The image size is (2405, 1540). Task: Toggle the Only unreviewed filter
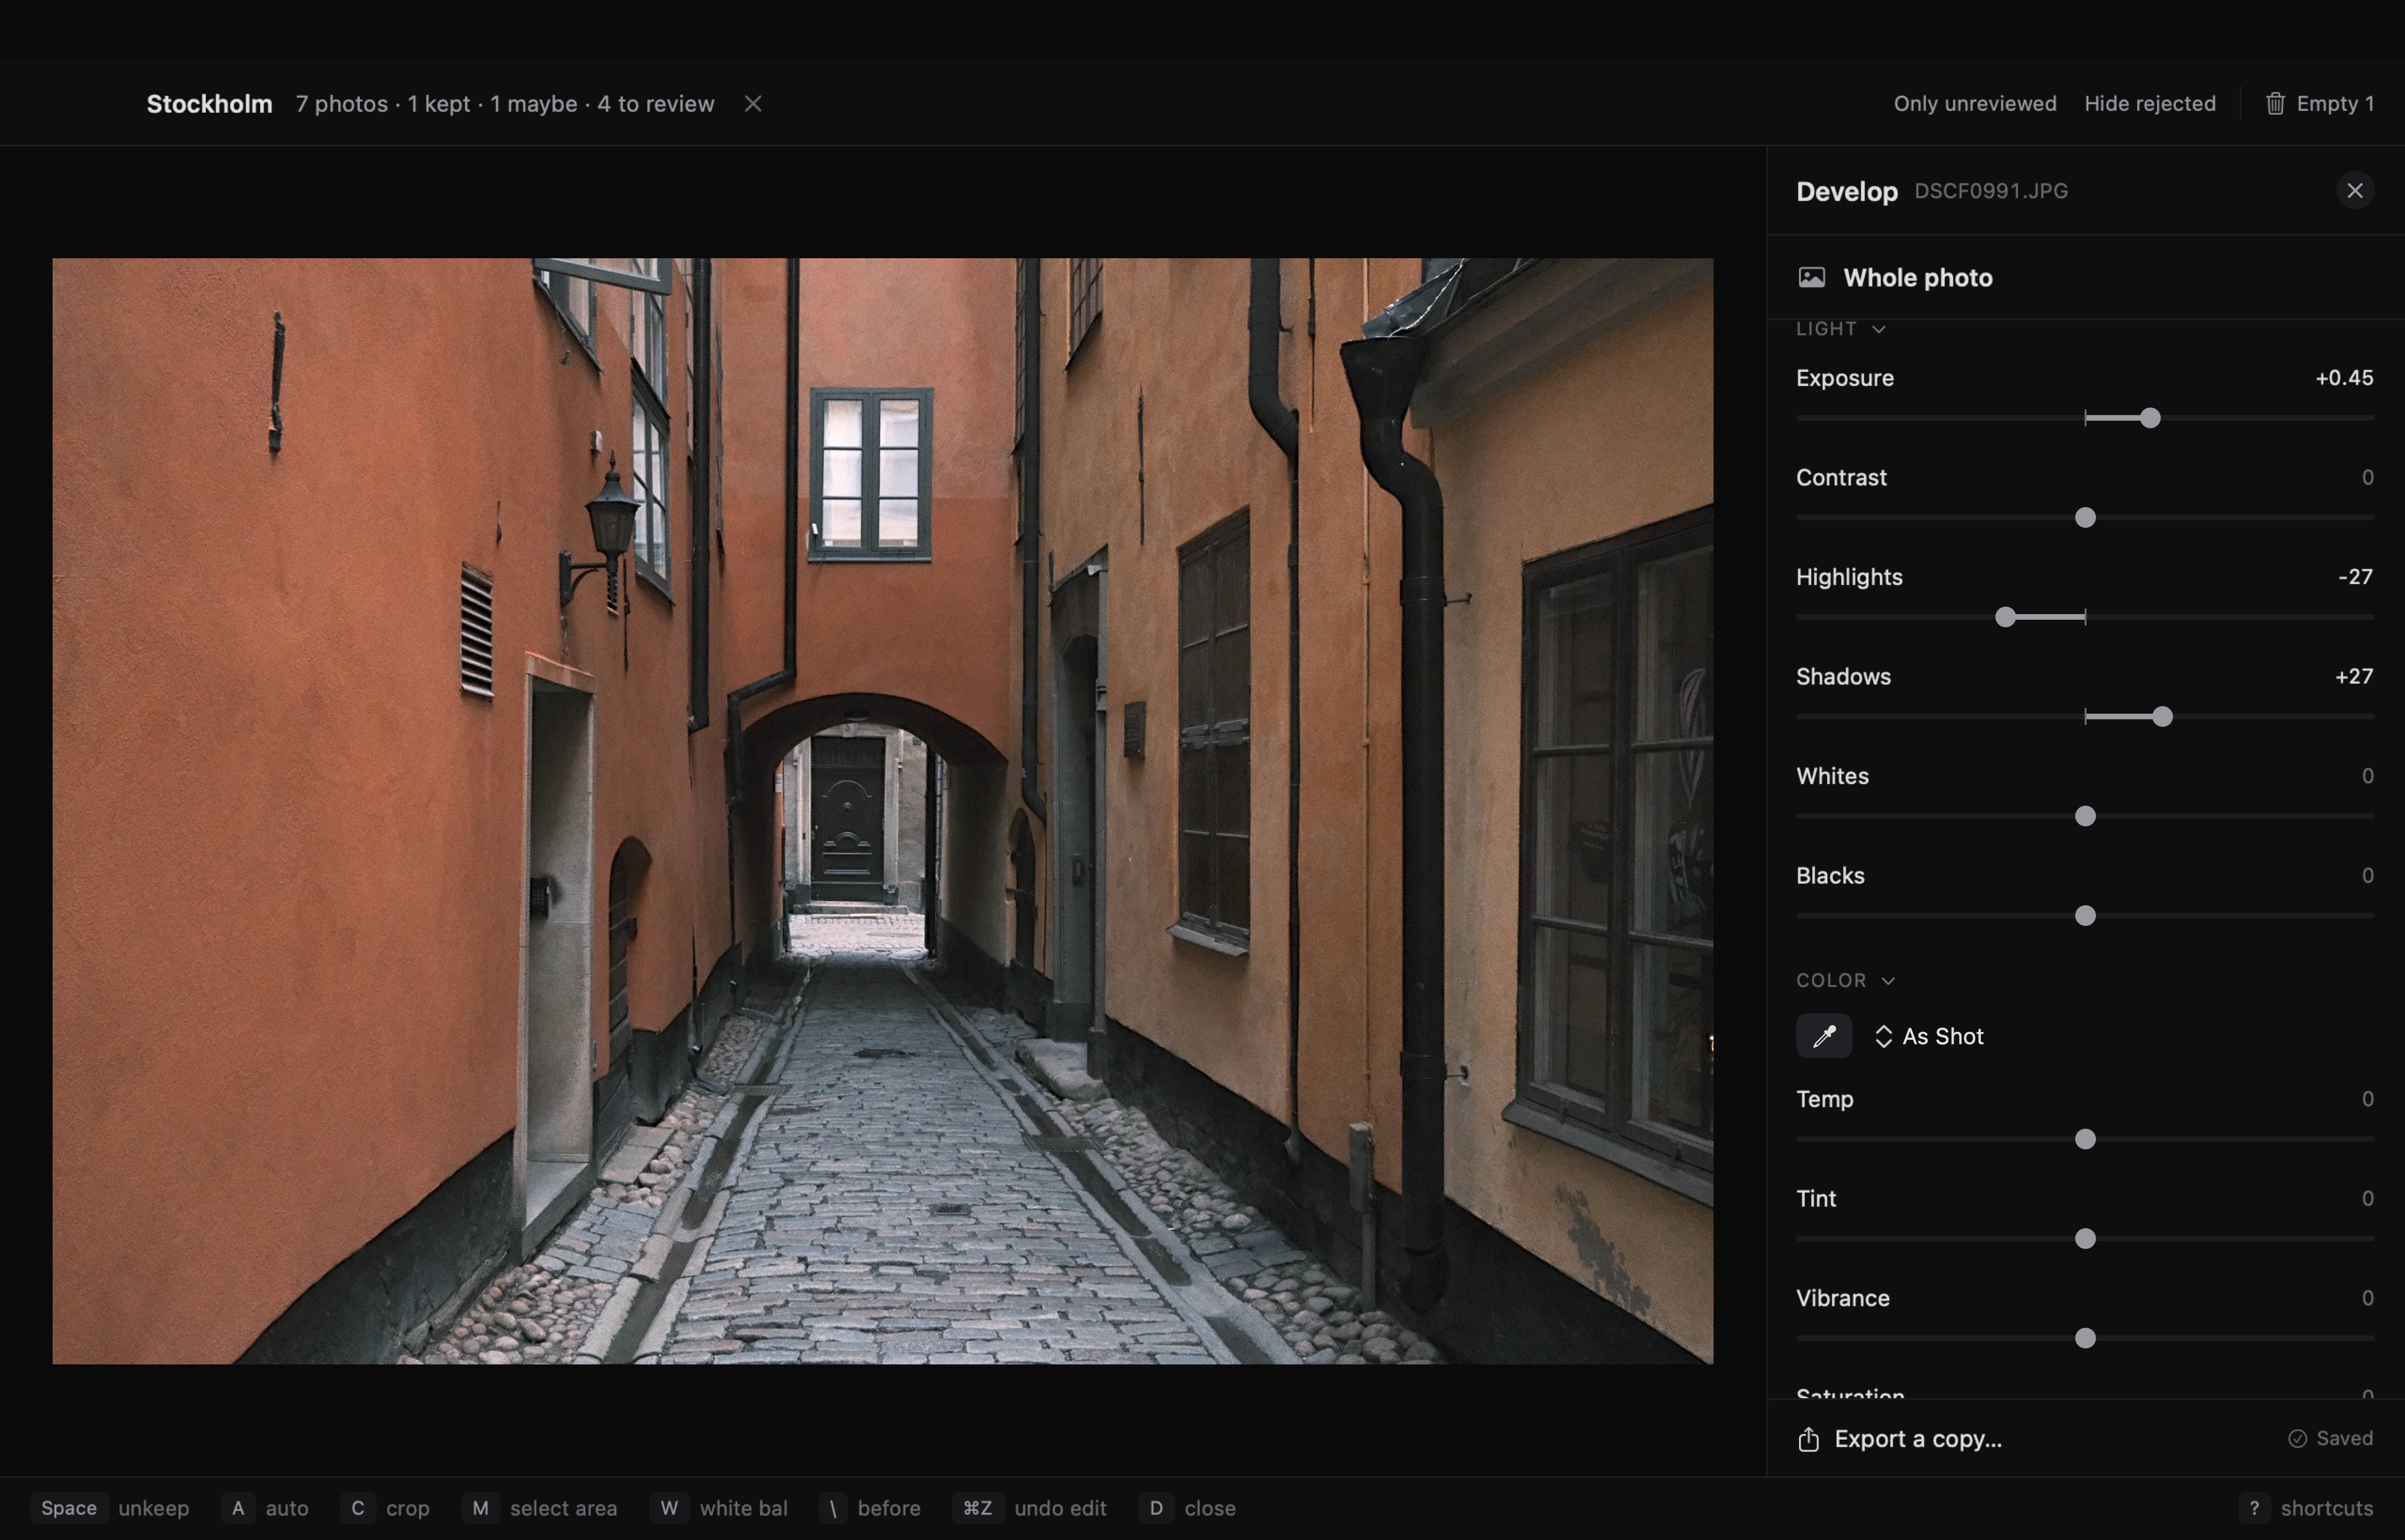[x=1975, y=104]
